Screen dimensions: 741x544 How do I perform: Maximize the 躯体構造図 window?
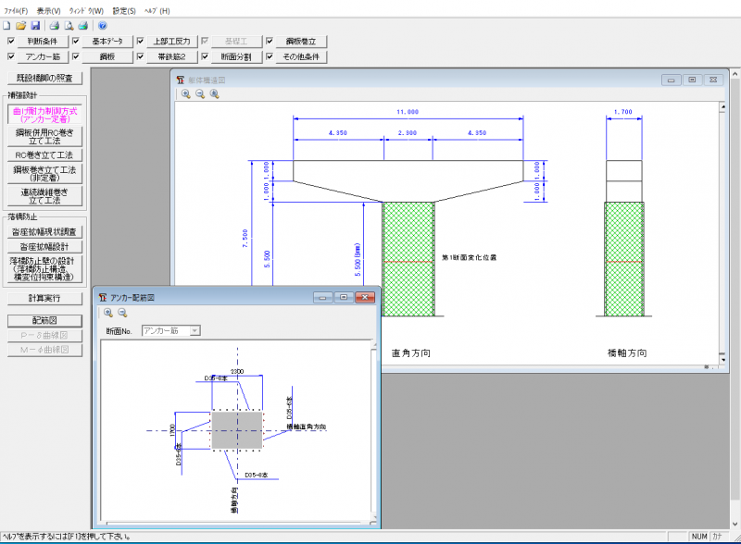click(x=692, y=80)
